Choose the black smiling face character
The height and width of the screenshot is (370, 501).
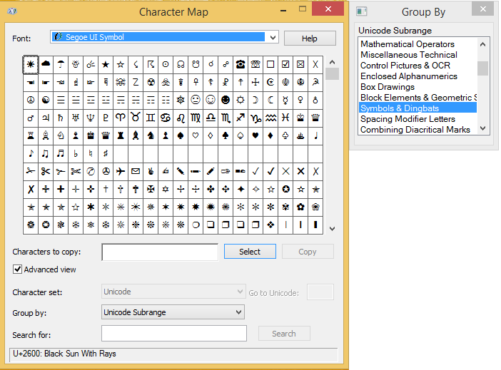pyautogui.click(x=226, y=100)
